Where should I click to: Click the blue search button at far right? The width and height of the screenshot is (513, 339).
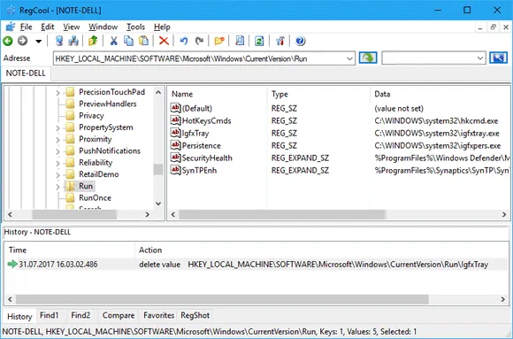click(498, 58)
